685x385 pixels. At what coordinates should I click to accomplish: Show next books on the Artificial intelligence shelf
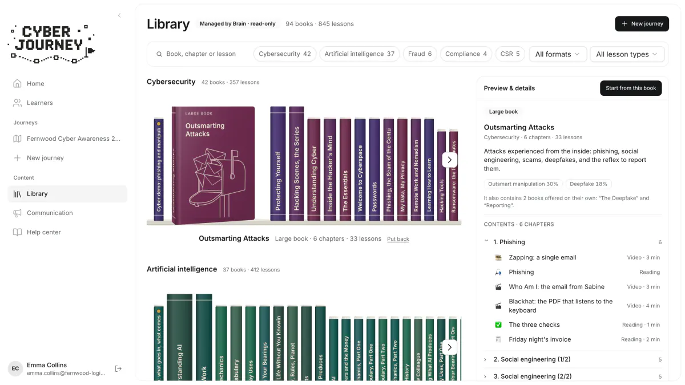tap(450, 347)
